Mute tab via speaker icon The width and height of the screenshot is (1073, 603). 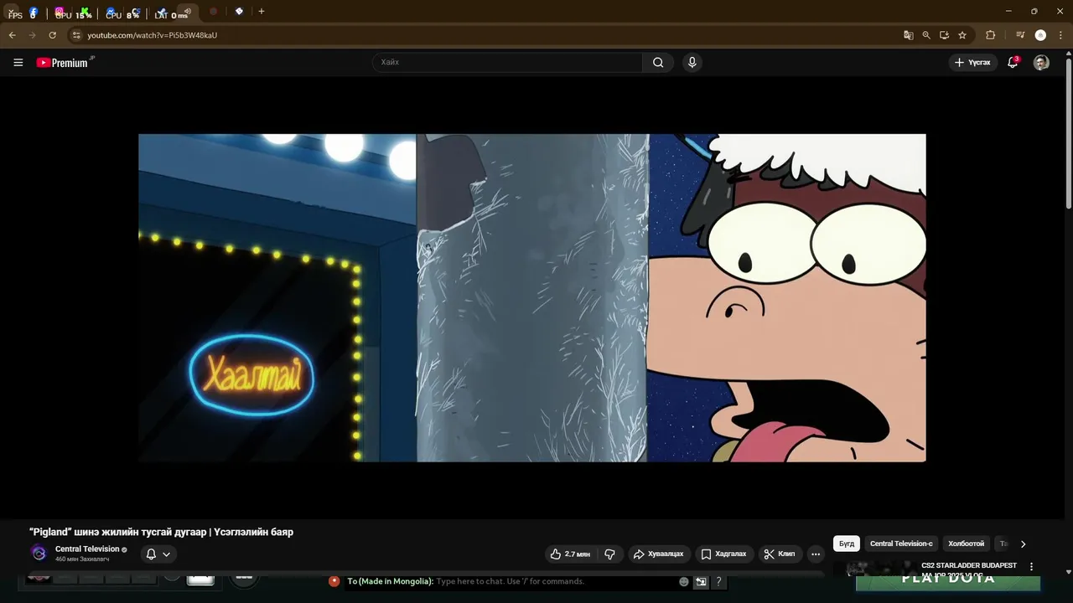point(187,12)
